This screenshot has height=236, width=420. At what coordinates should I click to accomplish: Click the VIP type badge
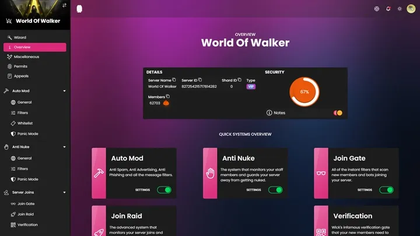[x=251, y=86]
